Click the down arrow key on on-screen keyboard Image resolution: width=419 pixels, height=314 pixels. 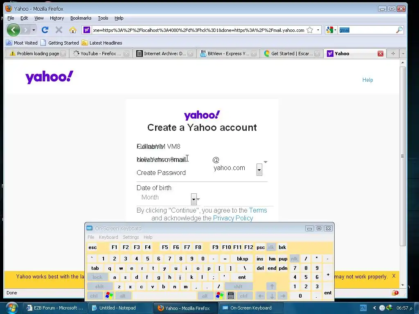point(272,296)
